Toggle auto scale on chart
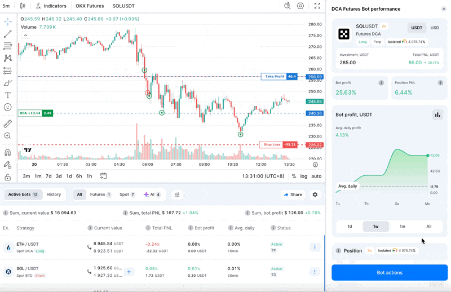Viewport: 451px width, 292px height. 316,176
